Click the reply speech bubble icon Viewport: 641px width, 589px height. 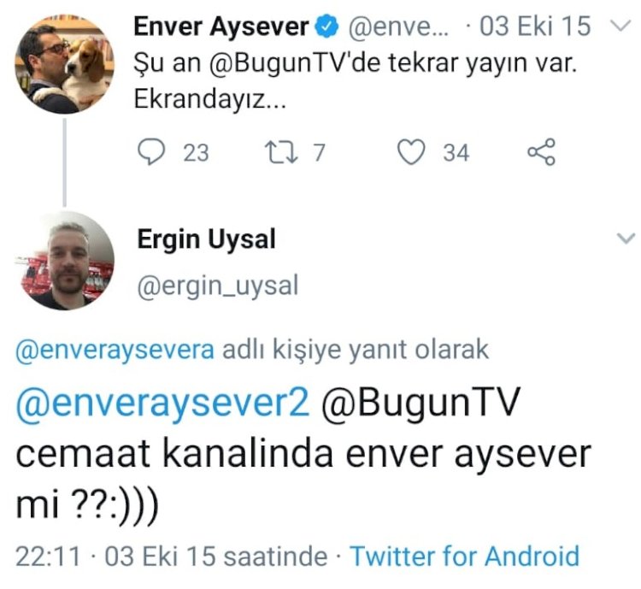150,152
